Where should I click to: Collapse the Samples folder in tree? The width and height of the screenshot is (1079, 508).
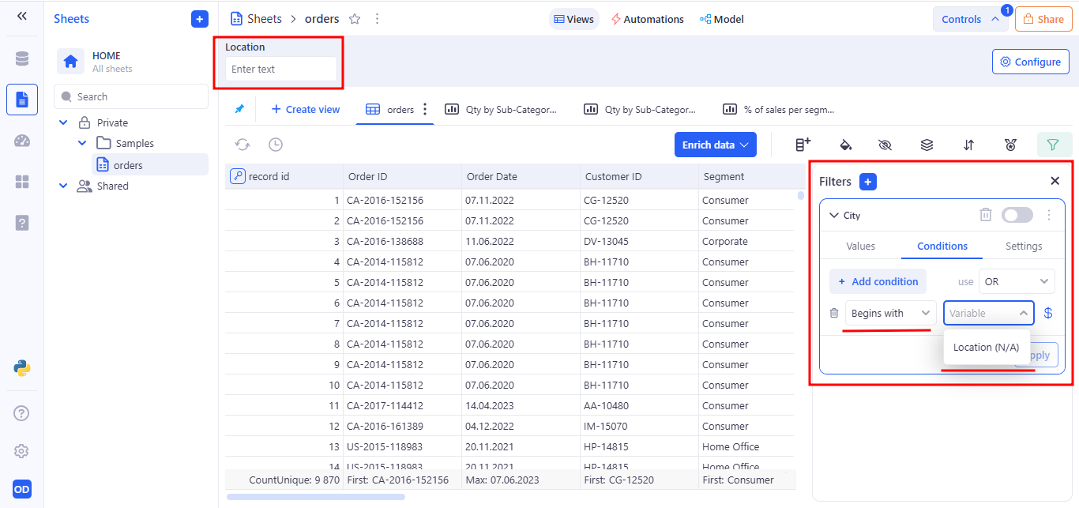[82, 143]
